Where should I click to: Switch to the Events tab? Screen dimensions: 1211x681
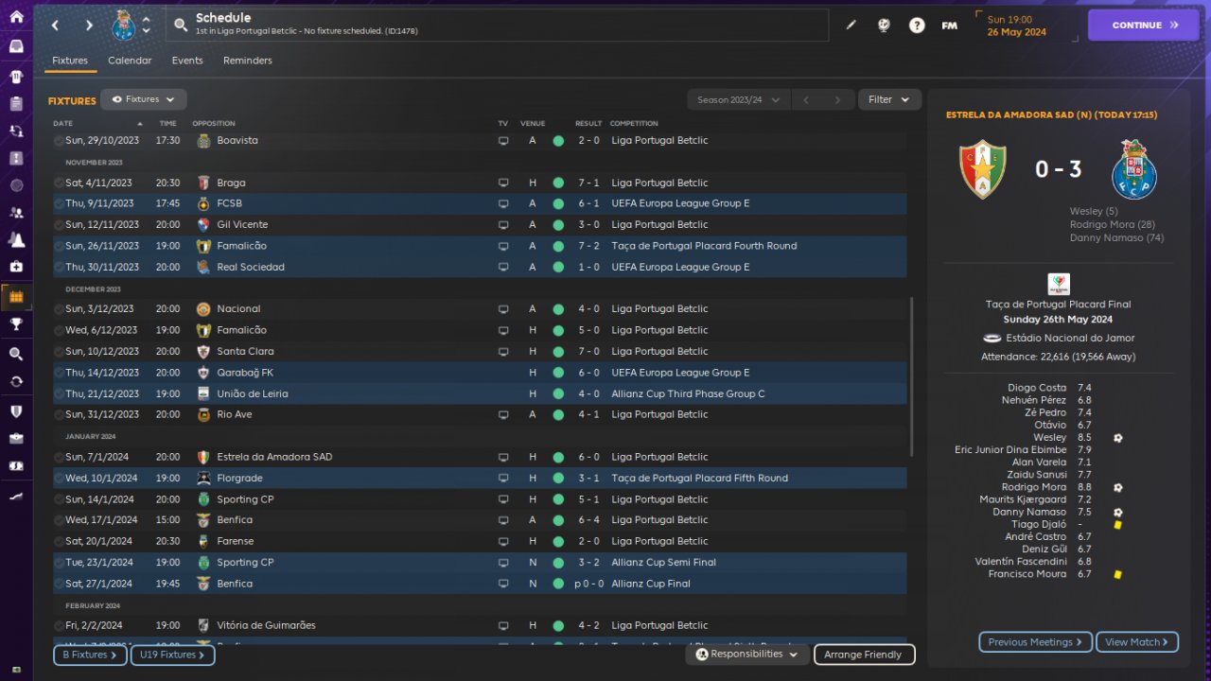[x=187, y=61]
